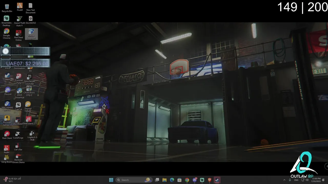Screen dimensions: 328x184
Task: Open CurseForge desktop shortcut
Action: (18, 135)
